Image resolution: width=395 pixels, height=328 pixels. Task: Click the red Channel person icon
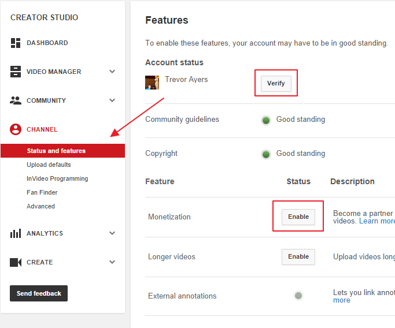[x=16, y=129]
